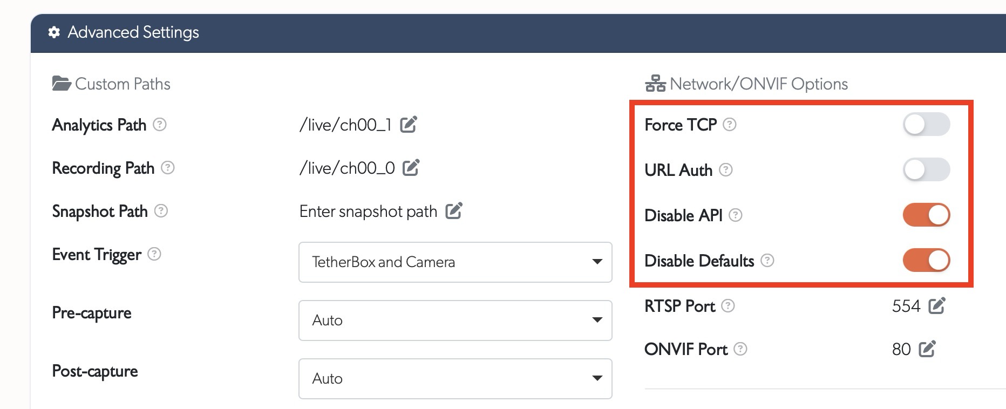The image size is (1006, 409).
Task: Disable the Disable API toggle
Action: 926,214
